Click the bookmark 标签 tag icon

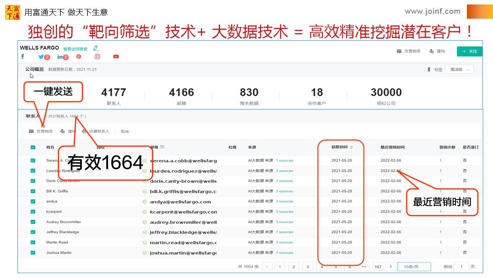click(429, 70)
